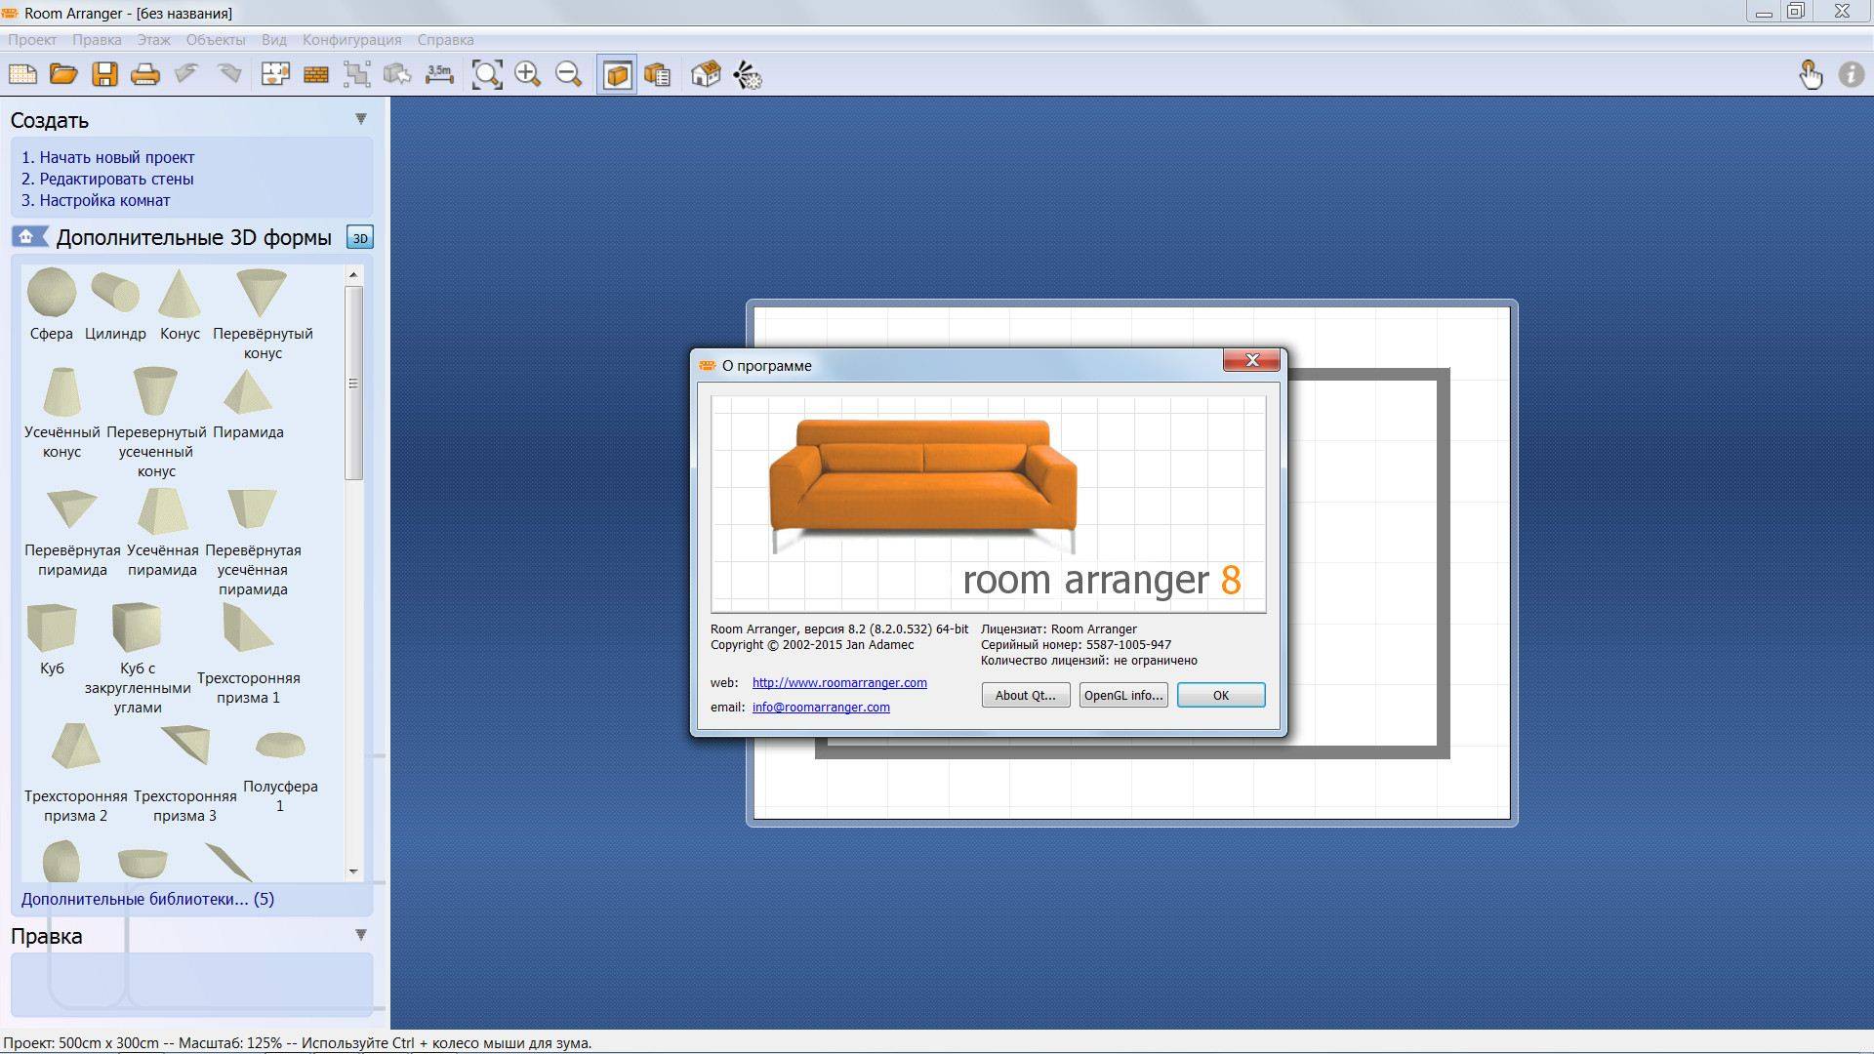
Task: Open a project with the folder icon
Action: pyautogui.click(x=63, y=74)
